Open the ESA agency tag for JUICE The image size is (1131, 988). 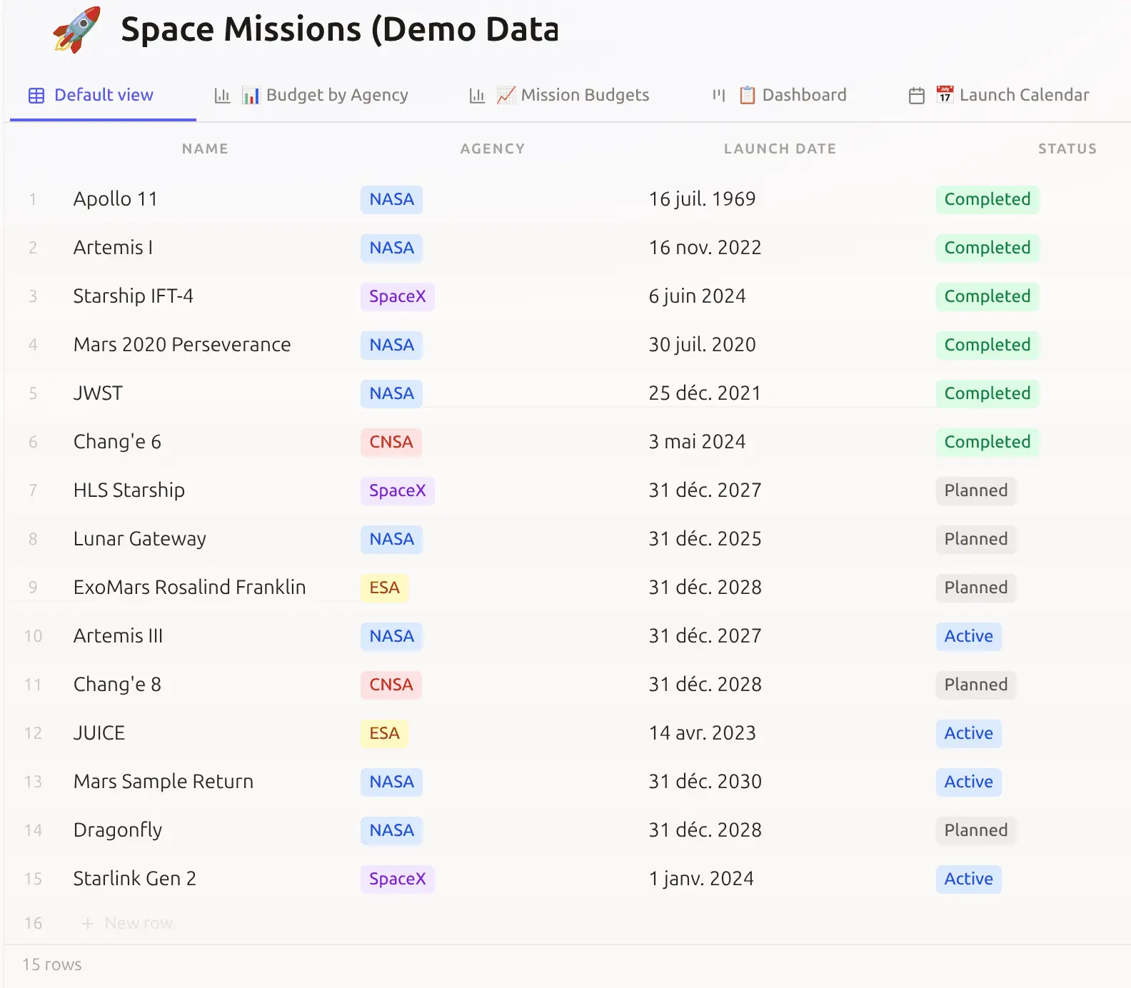pyautogui.click(x=384, y=733)
